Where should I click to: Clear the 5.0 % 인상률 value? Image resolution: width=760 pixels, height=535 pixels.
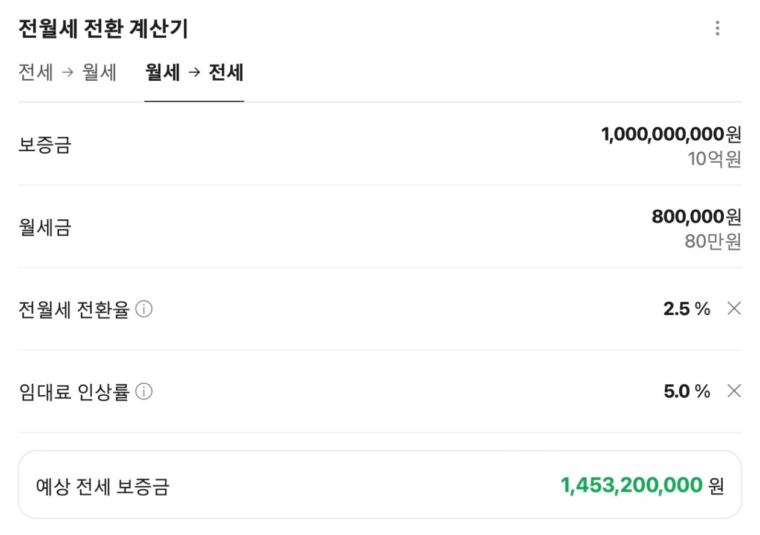pos(734,392)
